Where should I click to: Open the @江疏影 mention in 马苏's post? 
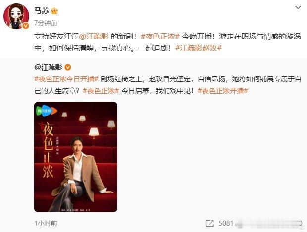(x=94, y=37)
